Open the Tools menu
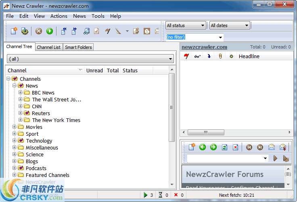The width and height of the screenshot is (297, 202). 98,16
